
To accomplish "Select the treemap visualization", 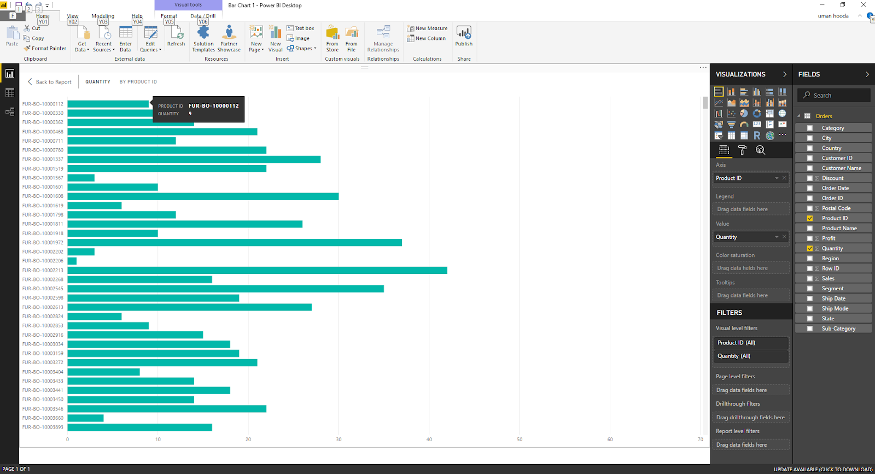I will tap(769, 114).
